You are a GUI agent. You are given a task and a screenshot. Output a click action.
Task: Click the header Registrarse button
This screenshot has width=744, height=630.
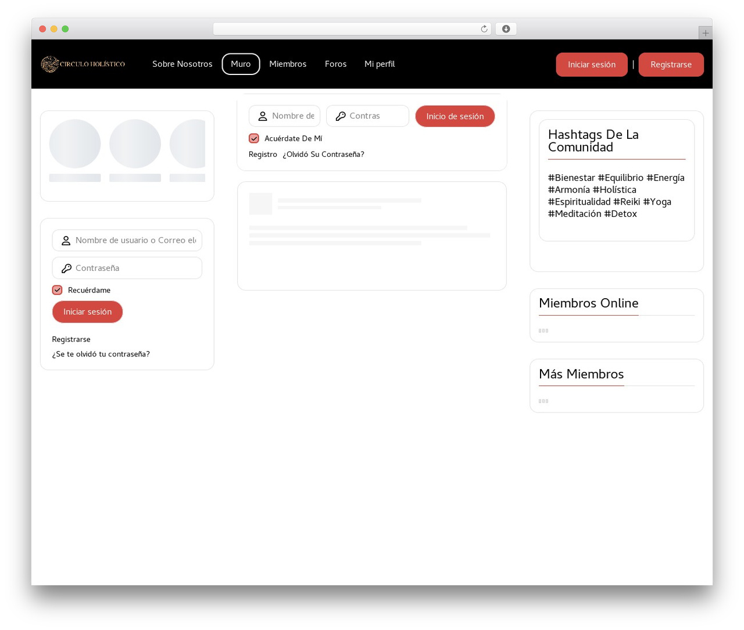(671, 65)
